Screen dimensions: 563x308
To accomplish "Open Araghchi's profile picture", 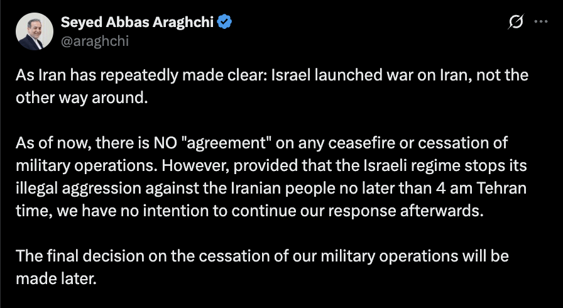I will pos(35,31).
